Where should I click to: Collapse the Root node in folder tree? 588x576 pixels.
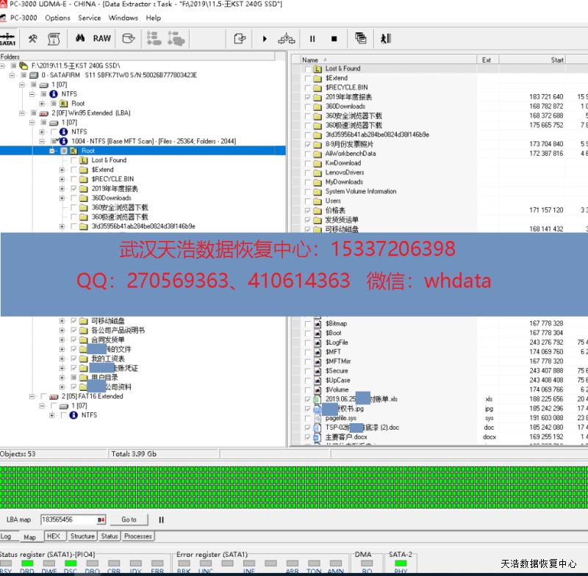(52, 151)
